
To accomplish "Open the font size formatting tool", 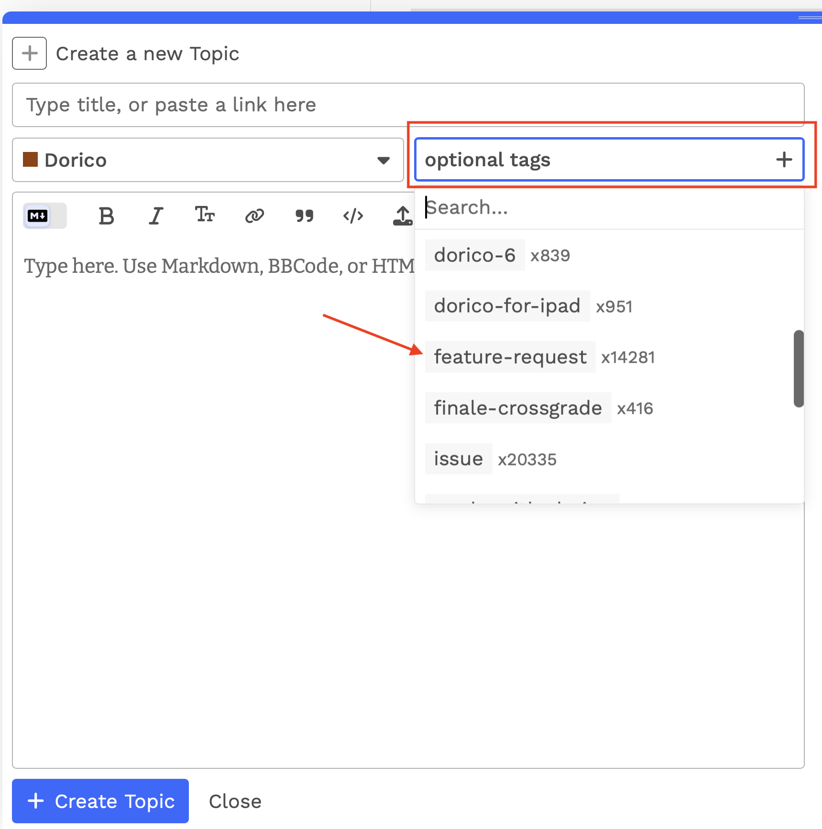I will (x=205, y=215).
